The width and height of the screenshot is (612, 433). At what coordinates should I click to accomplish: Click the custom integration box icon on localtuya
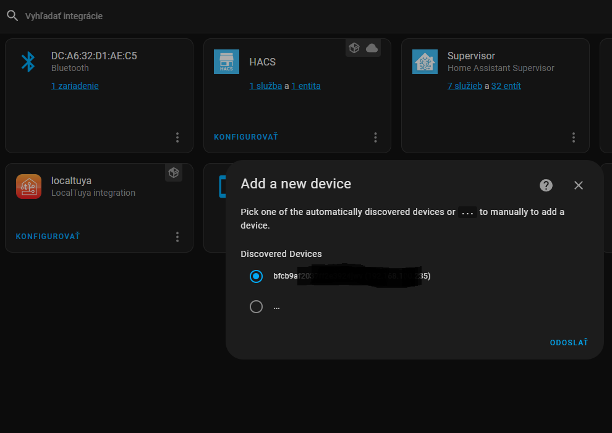tap(174, 173)
